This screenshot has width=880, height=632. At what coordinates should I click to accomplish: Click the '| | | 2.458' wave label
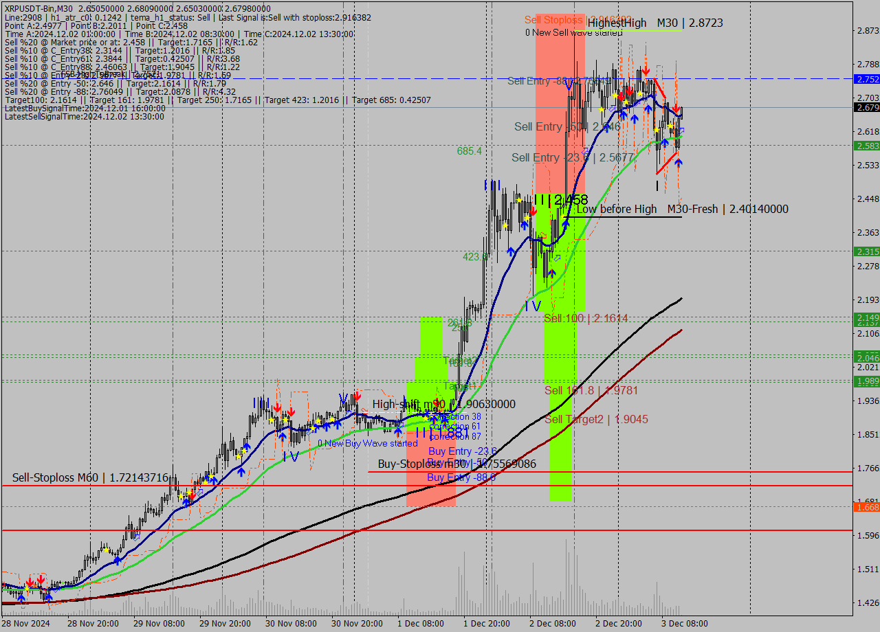[561, 199]
